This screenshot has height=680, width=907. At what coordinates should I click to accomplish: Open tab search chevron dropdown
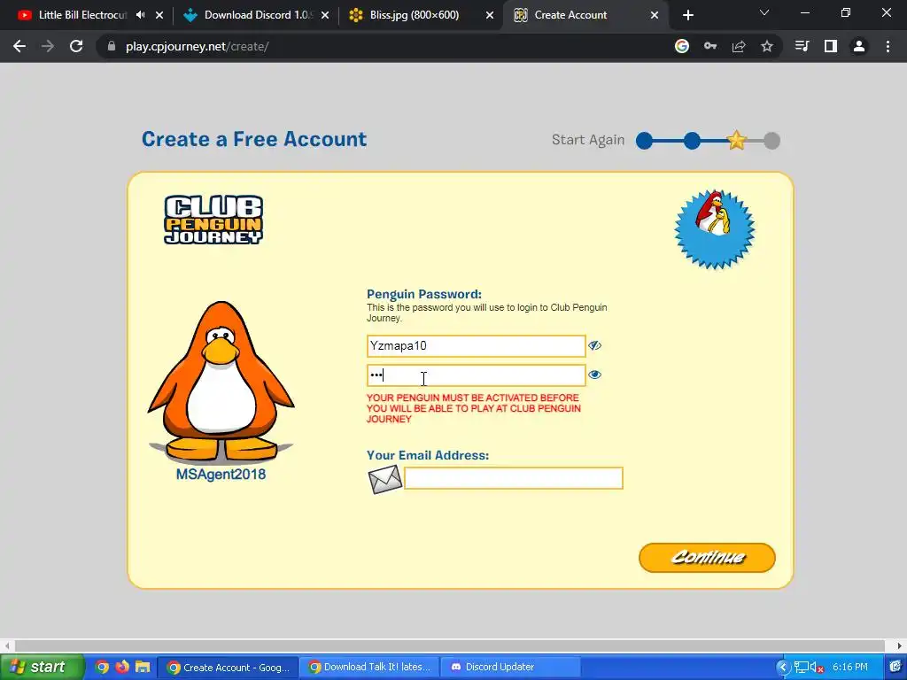[764, 12]
